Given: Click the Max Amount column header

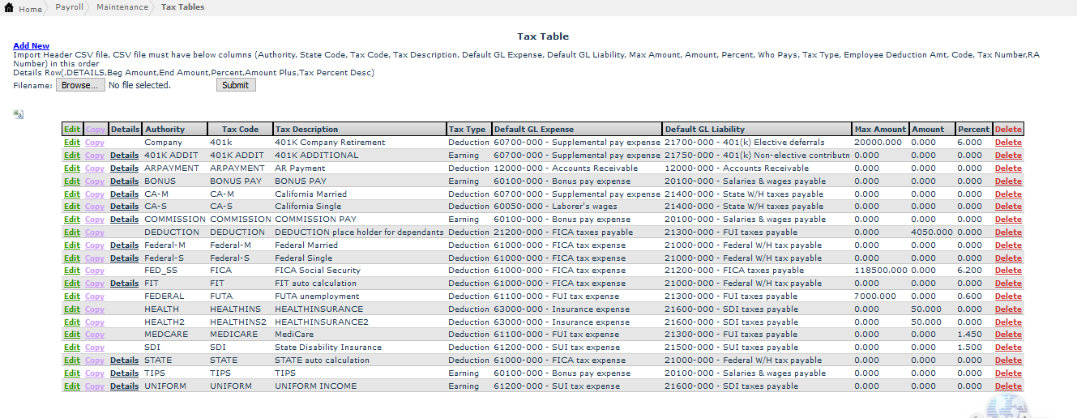Looking at the screenshot, I should click(x=880, y=130).
